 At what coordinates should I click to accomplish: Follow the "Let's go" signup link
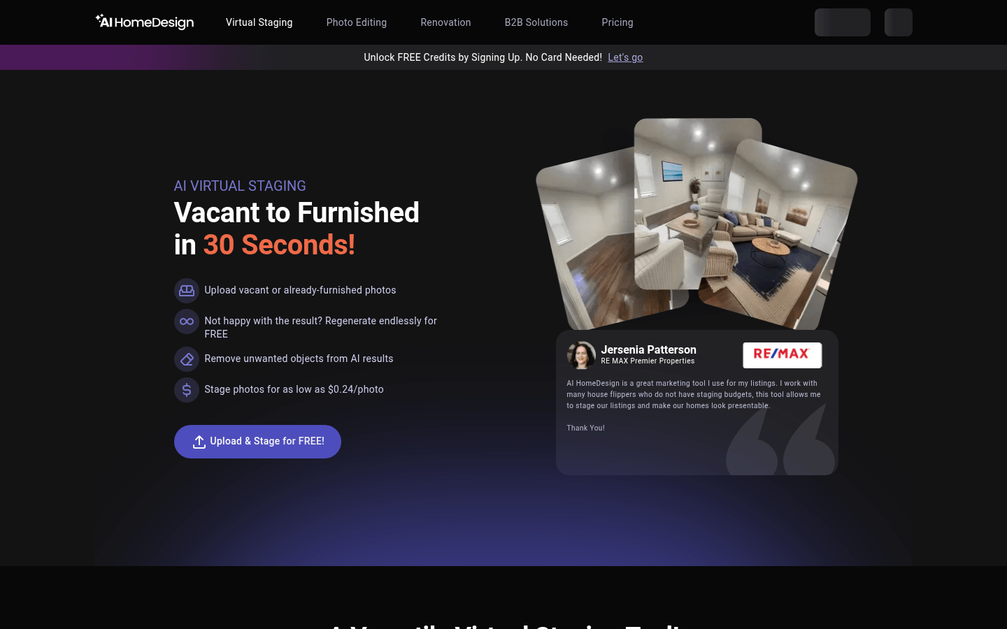point(625,57)
